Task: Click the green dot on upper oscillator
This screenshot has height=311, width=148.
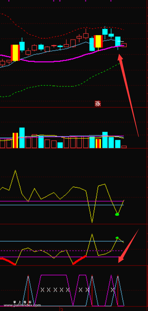Action: coord(117,214)
